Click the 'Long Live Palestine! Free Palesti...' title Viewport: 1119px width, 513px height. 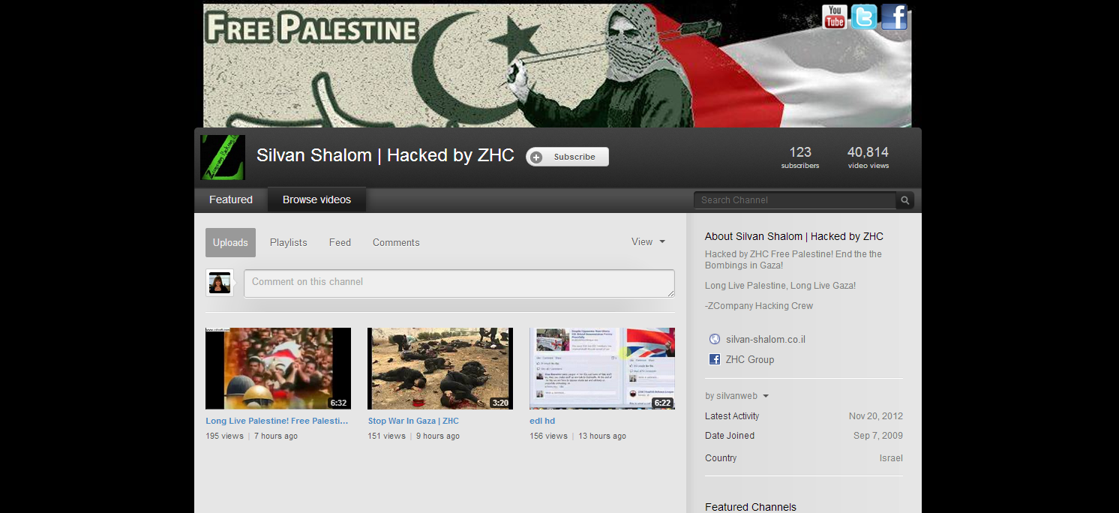pos(277,421)
